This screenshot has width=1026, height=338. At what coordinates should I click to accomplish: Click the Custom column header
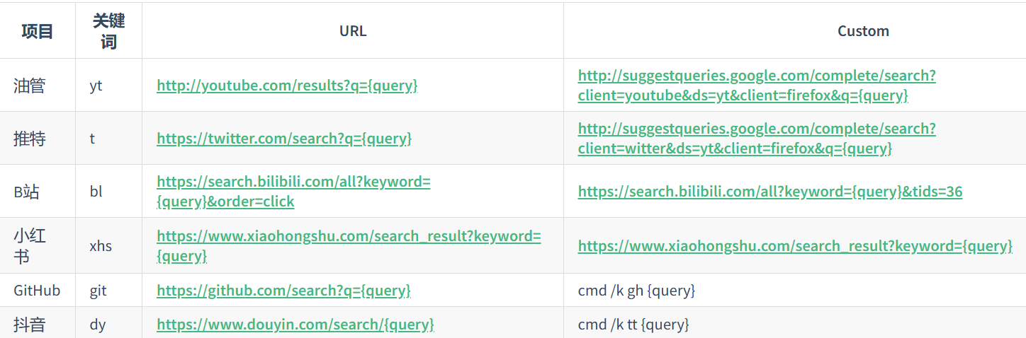coord(863,31)
